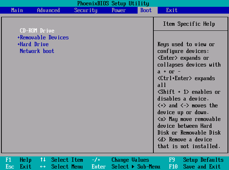Viewport: 229px width, 170px height.
Task: Click the Hard Drive label
Action: (34, 44)
